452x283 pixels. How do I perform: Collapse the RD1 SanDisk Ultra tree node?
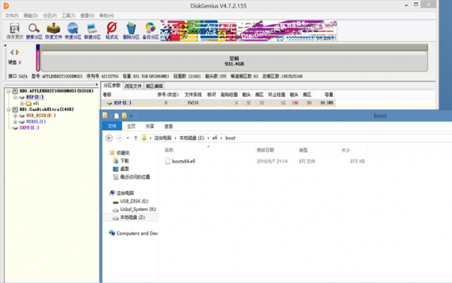pyautogui.click(x=8, y=109)
